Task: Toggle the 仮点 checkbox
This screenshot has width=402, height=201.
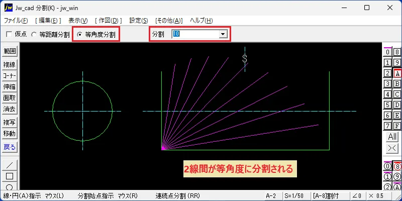Action: click(9, 34)
